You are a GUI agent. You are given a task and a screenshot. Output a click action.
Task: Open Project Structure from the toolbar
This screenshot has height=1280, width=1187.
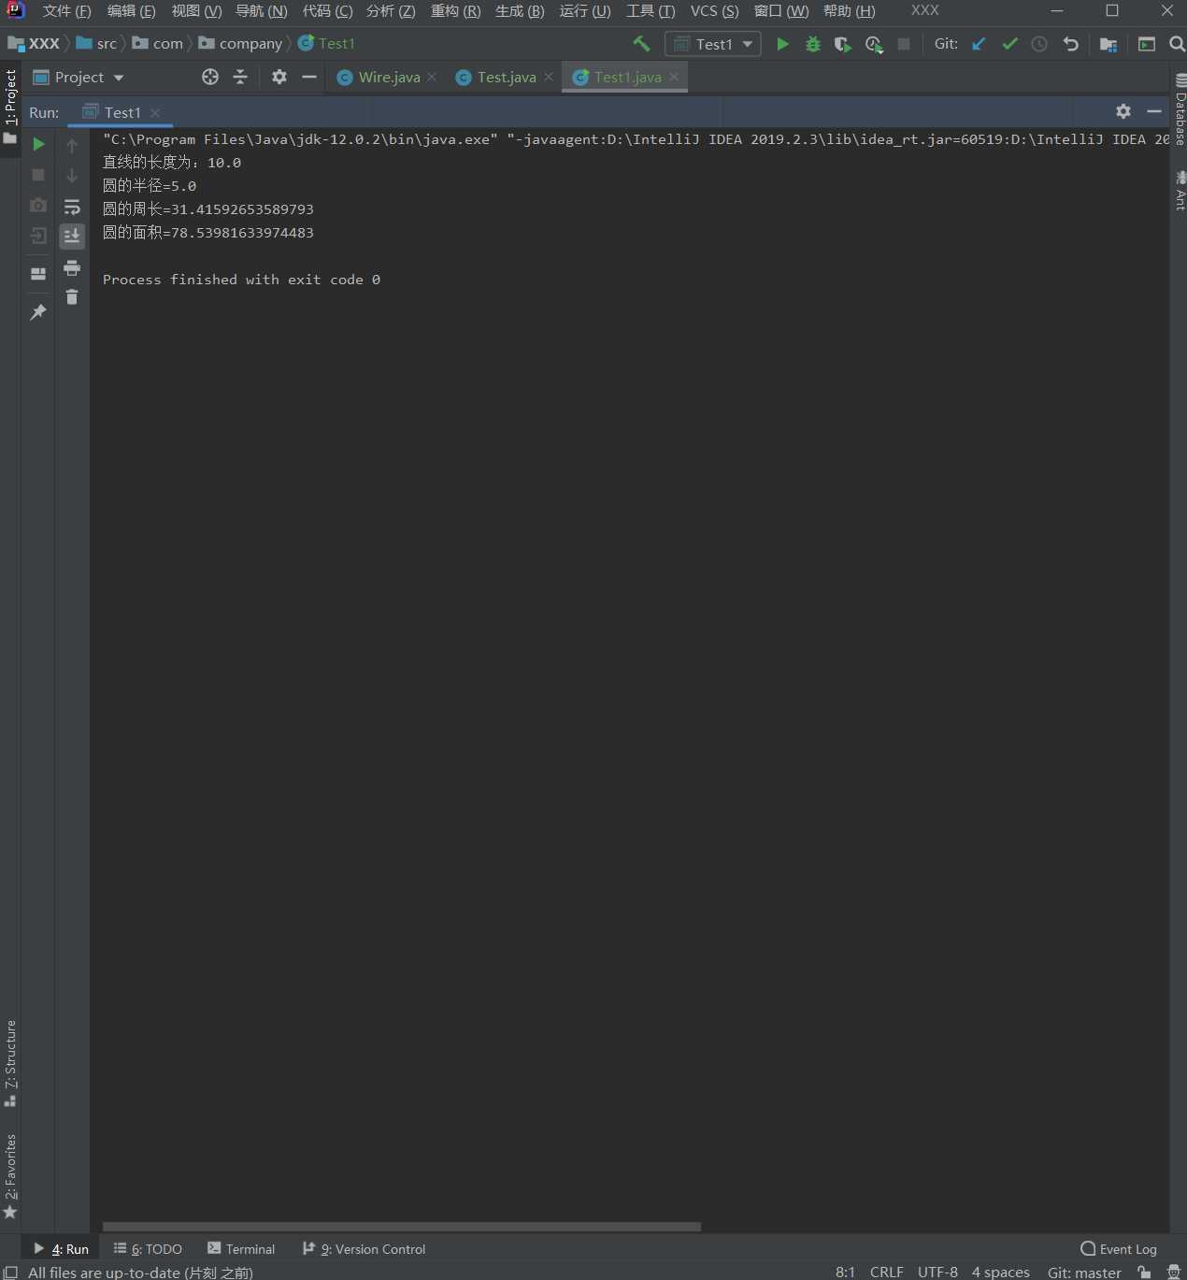[1108, 44]
